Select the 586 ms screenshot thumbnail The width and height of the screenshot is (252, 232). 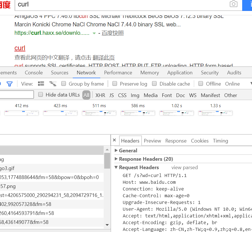point(138,113)
